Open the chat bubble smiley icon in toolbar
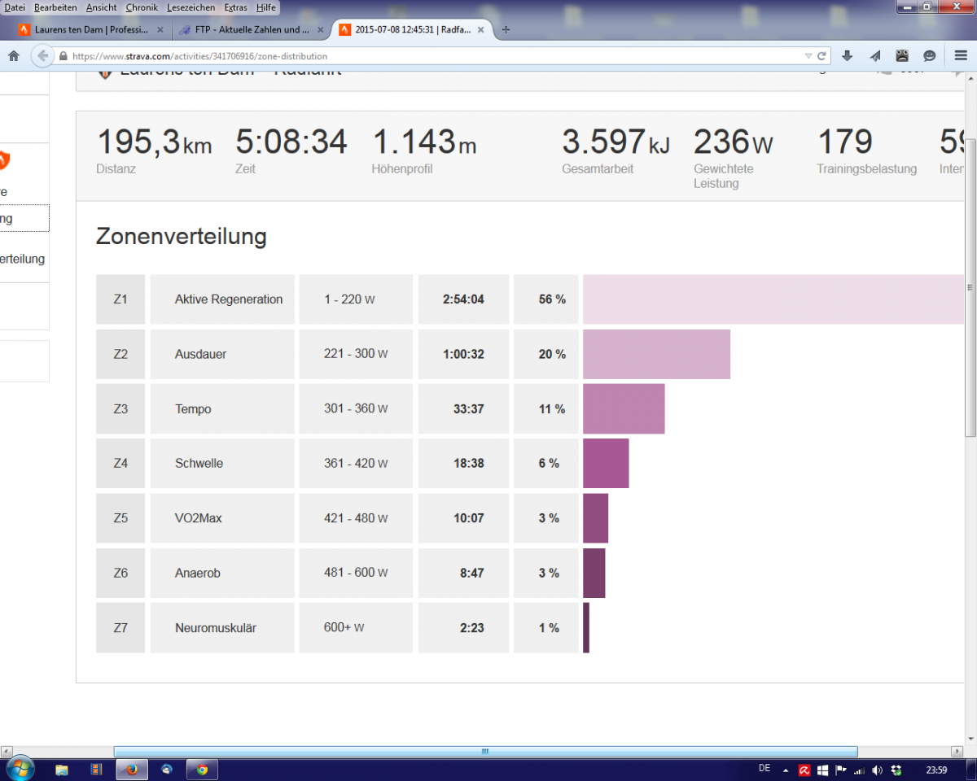Screen dimensions: 977x781 pyautogui.click(x=930, y=56)
